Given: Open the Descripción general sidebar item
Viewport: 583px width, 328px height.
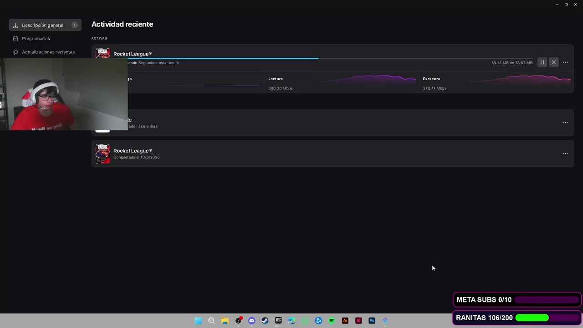Looking at the screenshot, I should pyautogui.click(x=45, y=25).
